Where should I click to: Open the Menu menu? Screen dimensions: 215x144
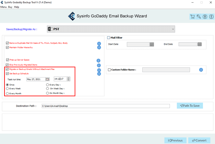(3, 7)
